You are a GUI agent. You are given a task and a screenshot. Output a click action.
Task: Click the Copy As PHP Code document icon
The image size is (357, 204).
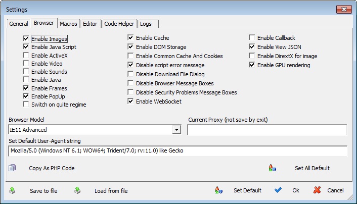coord(12,168)
